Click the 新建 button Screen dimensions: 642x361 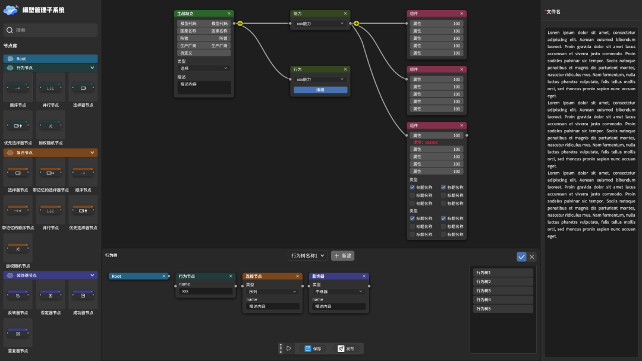point(343,255)
